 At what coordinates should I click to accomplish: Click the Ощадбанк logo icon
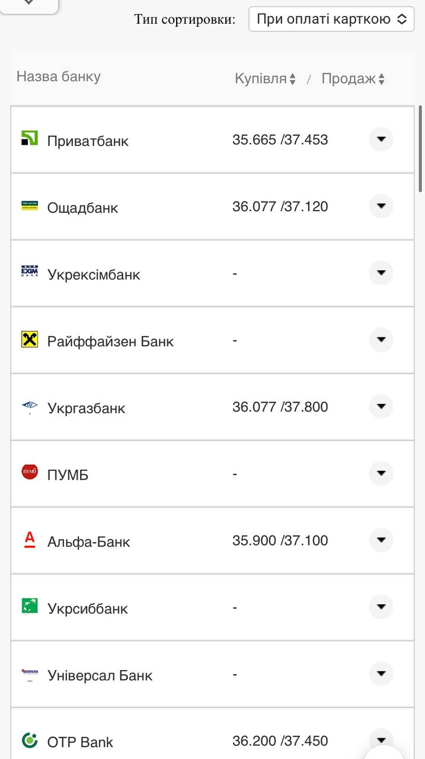click(30, 205)
